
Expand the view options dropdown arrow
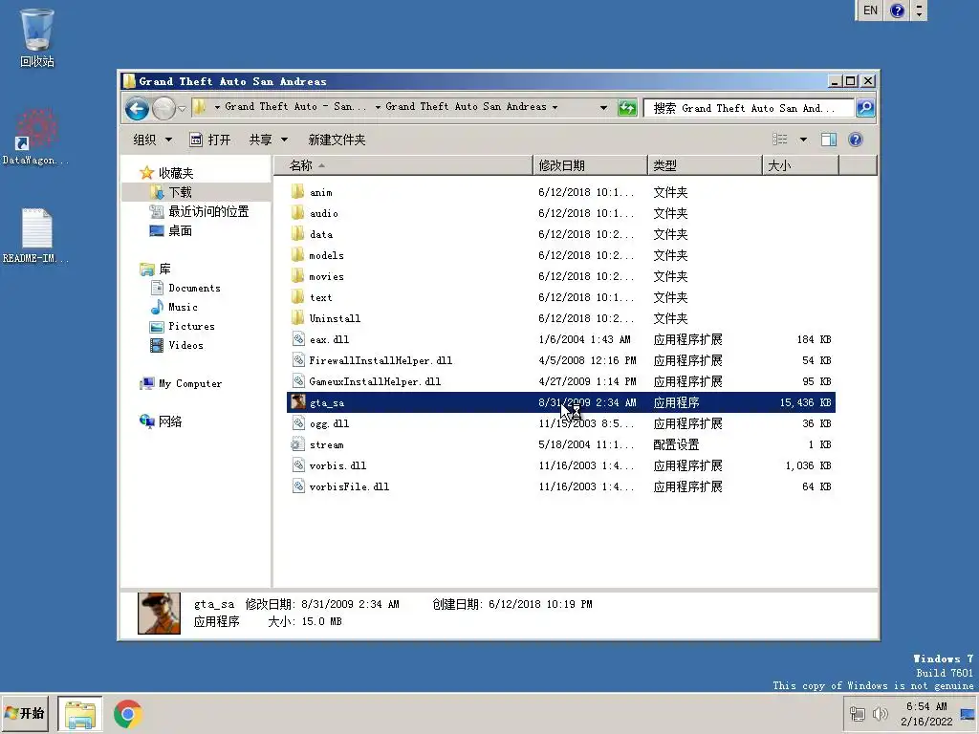point(803,140)
